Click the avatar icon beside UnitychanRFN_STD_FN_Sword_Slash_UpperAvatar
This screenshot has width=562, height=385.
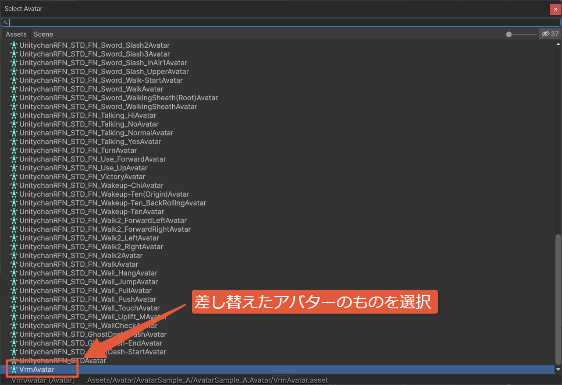click(14, 71)
